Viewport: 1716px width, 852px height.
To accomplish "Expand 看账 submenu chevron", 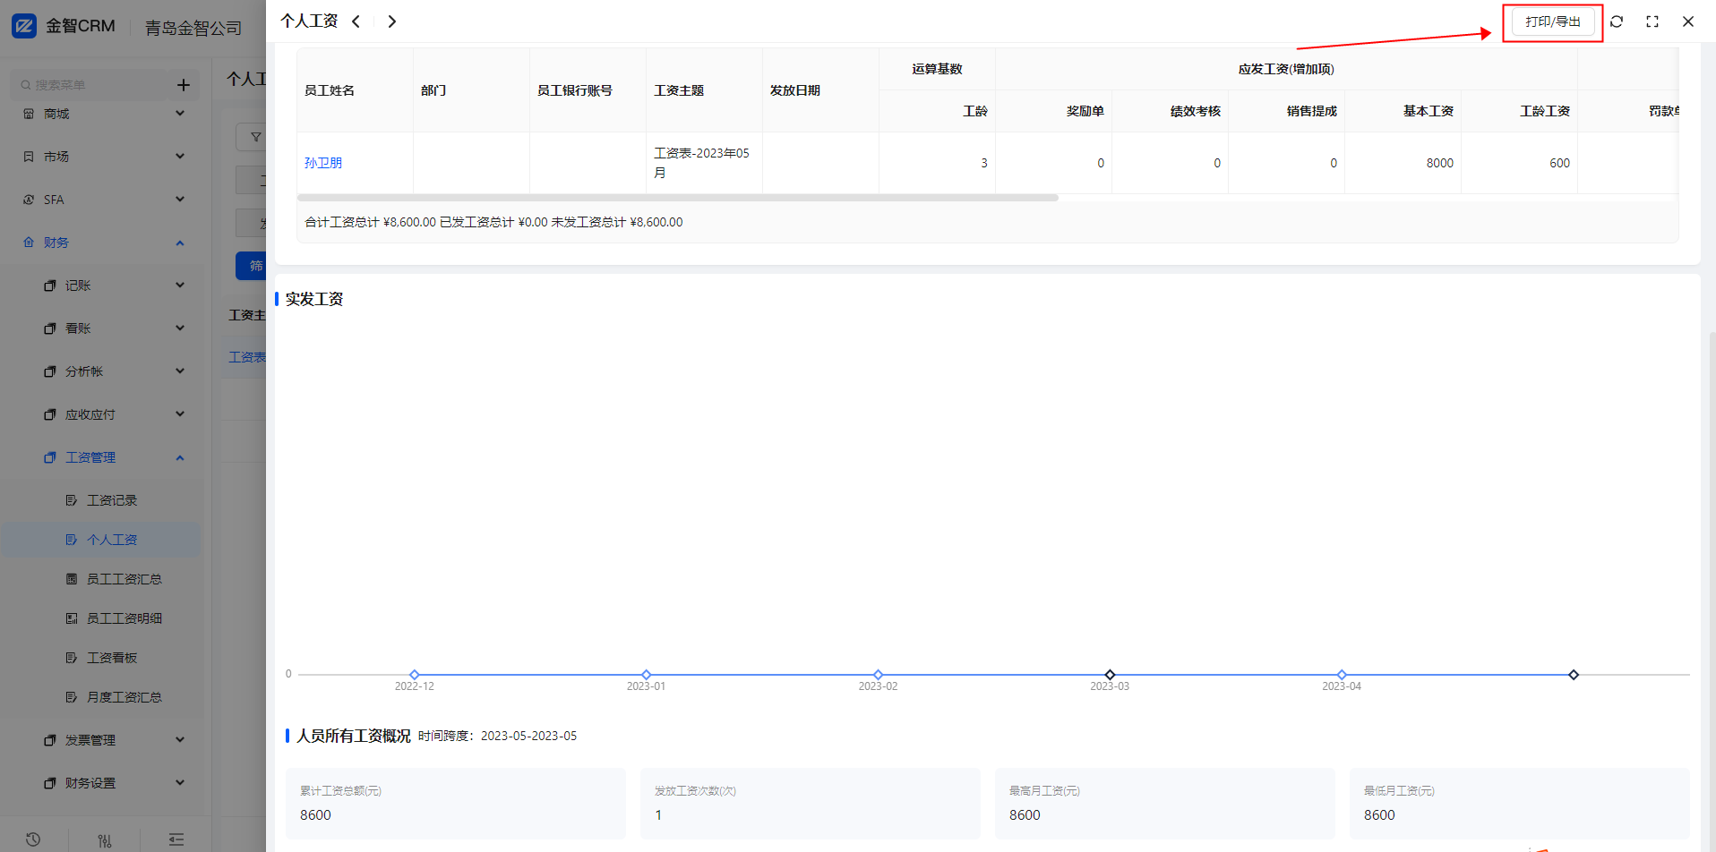I will point(180,328).
